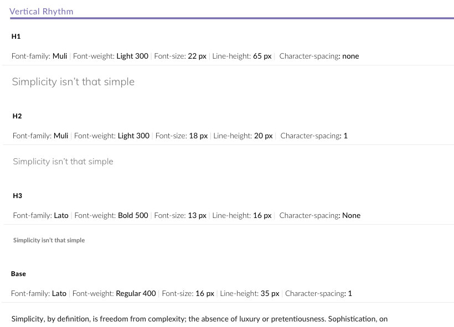Click the Vertical Rhythm section heading

point(42,11)
